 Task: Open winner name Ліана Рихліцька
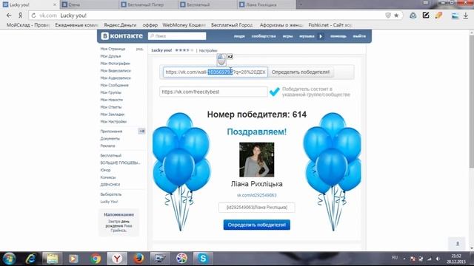pos(257,184)
